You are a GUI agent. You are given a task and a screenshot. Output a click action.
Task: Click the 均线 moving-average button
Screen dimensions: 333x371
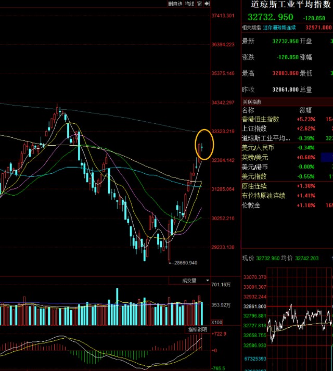pos(189,4)
